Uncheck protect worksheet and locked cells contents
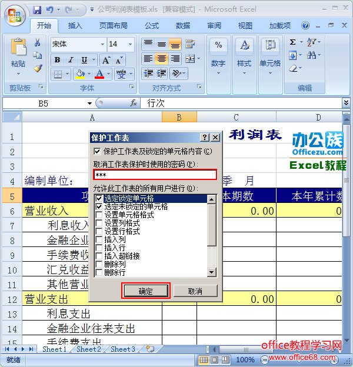Image resolution: width=353 pixels, height=367 pixels. coord(97,151)
